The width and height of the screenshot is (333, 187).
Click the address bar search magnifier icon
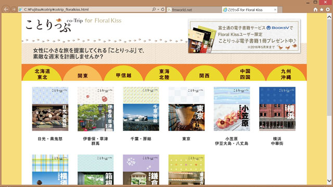(154, 9)
